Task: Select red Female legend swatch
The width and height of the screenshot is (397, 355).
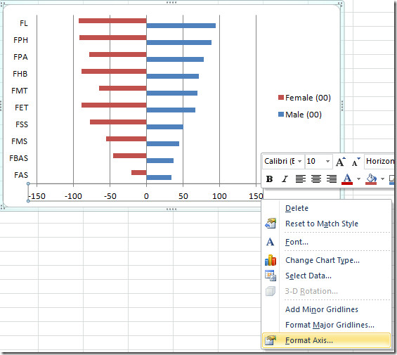Action: pyautogui.click(x=281, y=98)
